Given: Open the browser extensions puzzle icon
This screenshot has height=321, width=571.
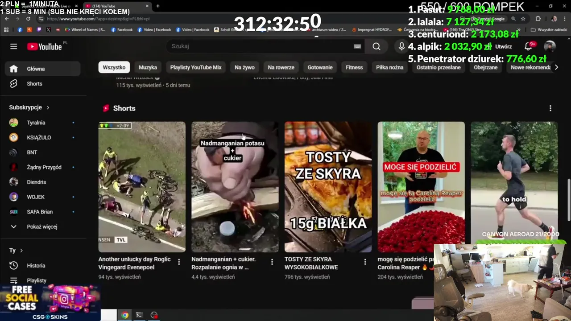Looking at the screenshot, I should [x=538, y=19].
